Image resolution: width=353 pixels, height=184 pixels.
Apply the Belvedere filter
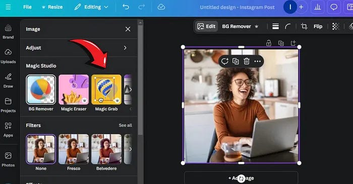coord(106,149)
